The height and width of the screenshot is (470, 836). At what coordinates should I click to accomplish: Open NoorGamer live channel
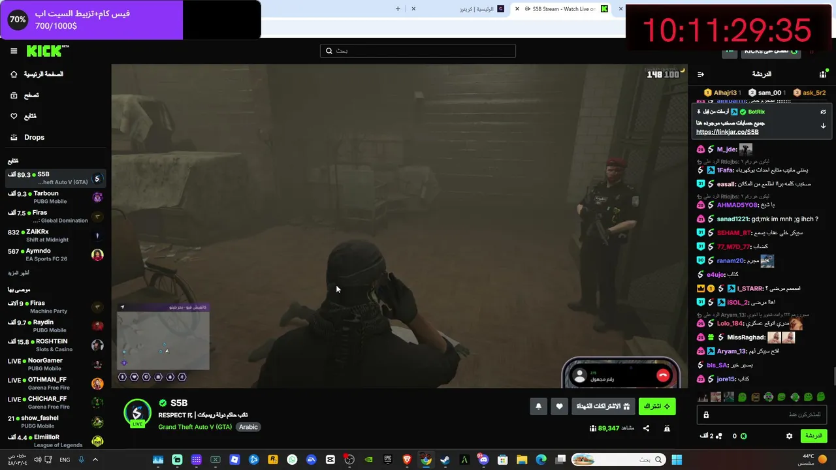[x=56, y=364]
